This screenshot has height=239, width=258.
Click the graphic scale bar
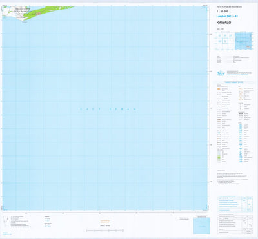coord(105,231)
